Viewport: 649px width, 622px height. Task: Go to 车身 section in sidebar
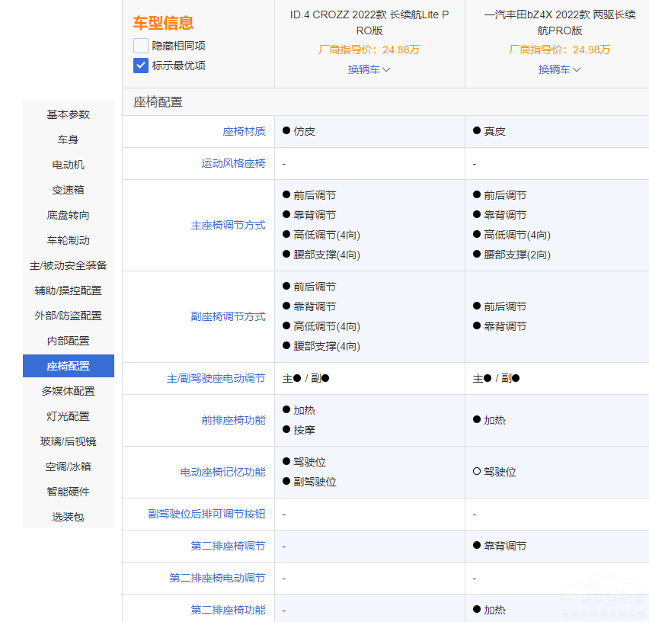[69, 139]
